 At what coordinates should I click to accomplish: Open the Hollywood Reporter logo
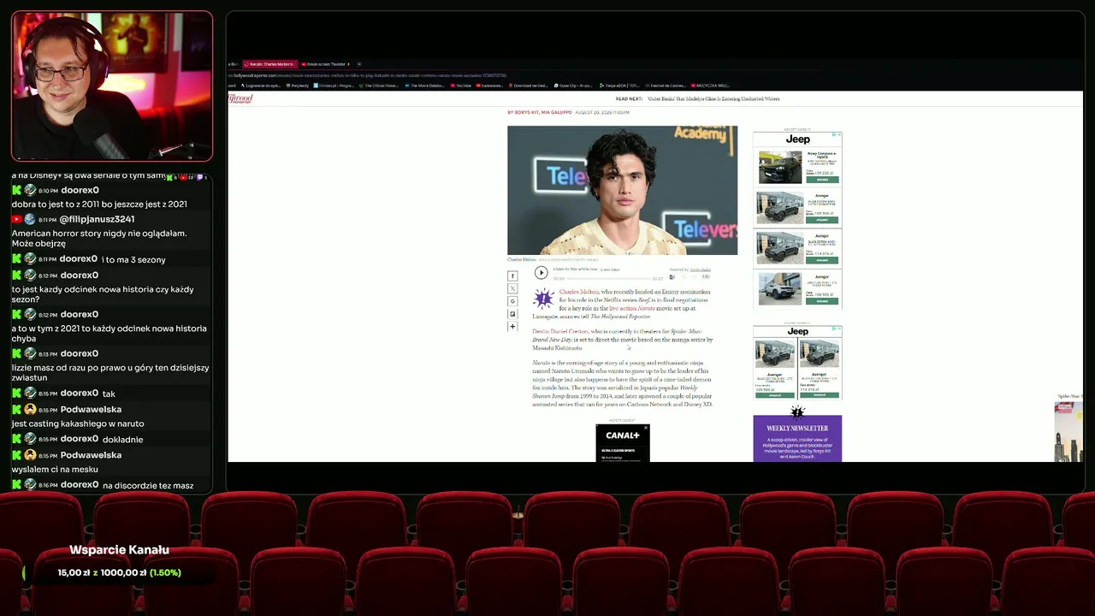tap(240, 98)
